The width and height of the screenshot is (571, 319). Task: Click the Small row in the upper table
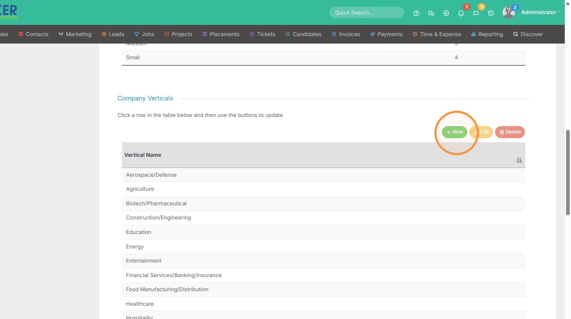coord(324,58)
